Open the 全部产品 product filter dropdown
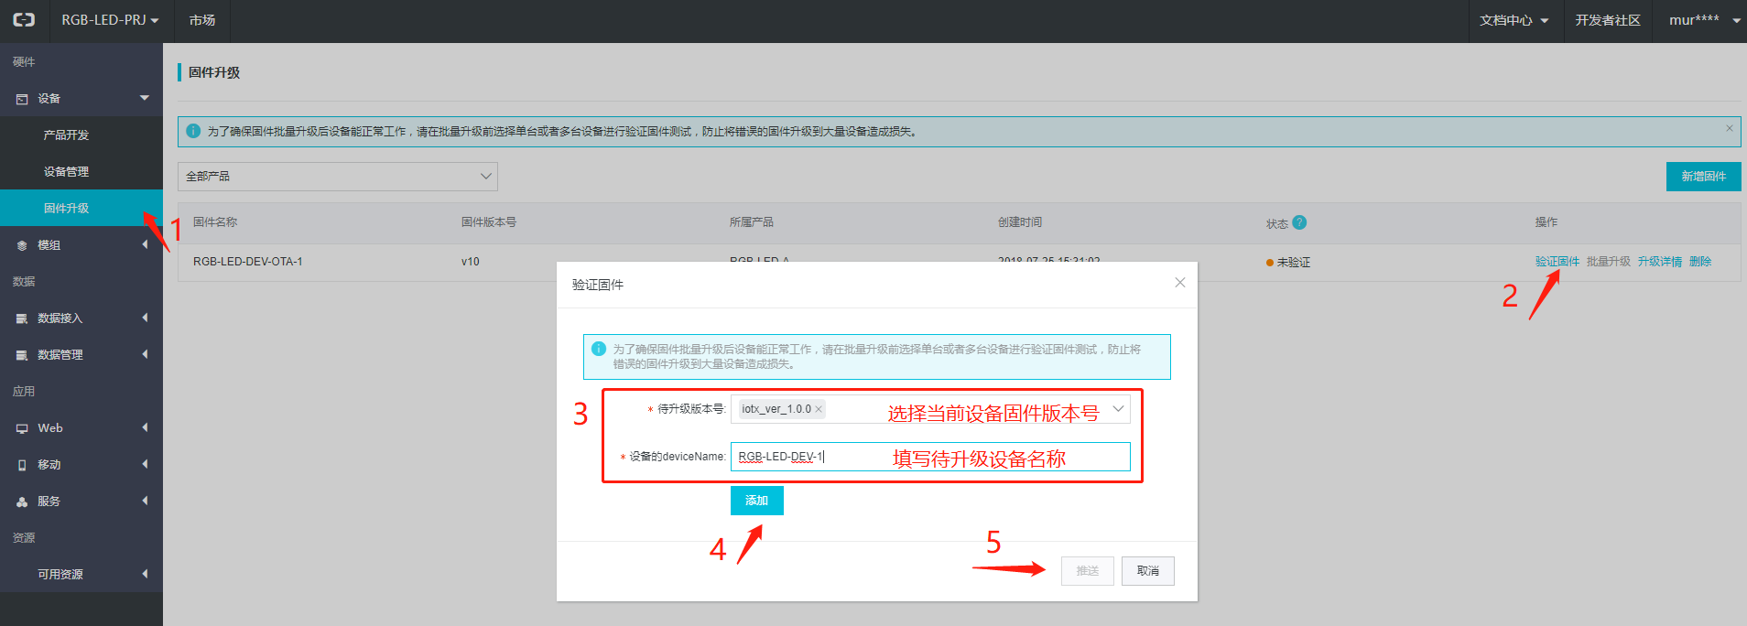Image resolution: width=1747 pixels, height=626 pixels. (337, 177)
